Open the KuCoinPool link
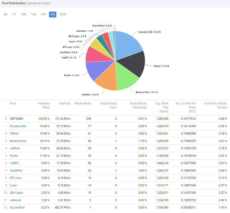This screenshot has width=230, height=213. click(x=17, y=207)
